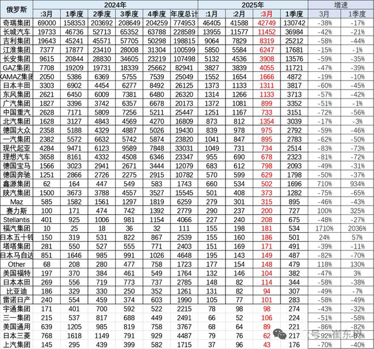Select the 奇瑞集团 row label
The width and height of the screenshot is (374, 349).
[x=16, y=23]
